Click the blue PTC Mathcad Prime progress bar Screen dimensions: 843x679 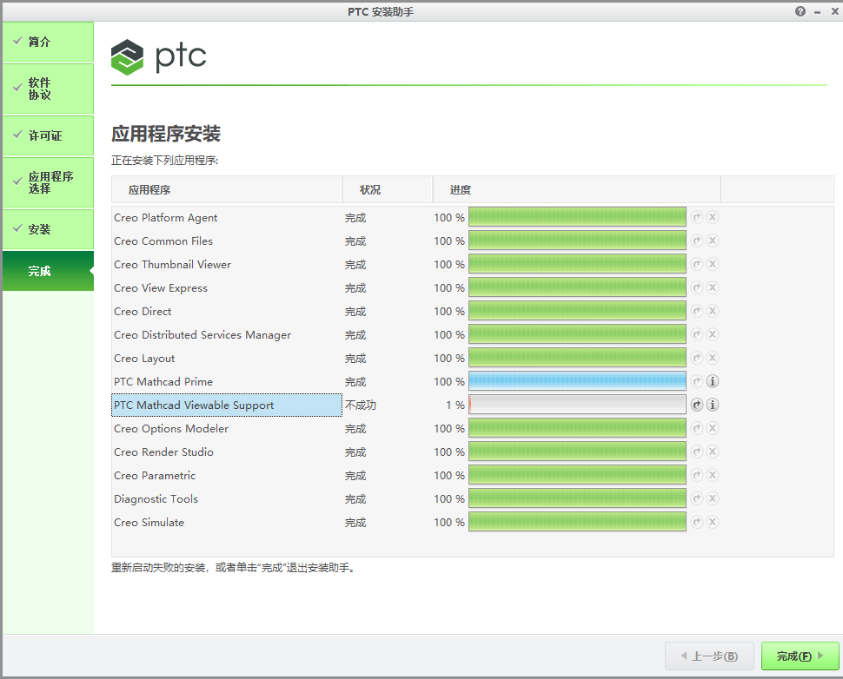[x=577, y=381]
